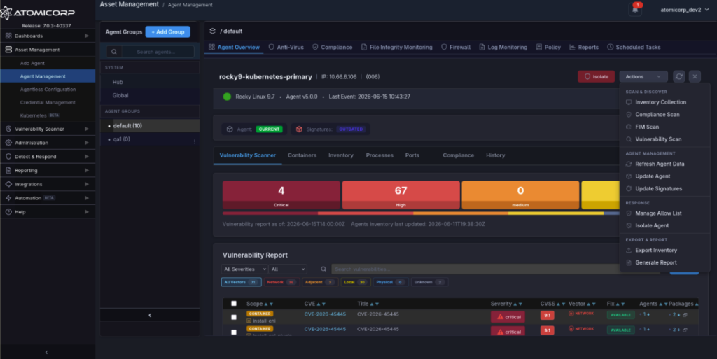
Task: Click the High 67 severity tile
Action: click(401, 195)
